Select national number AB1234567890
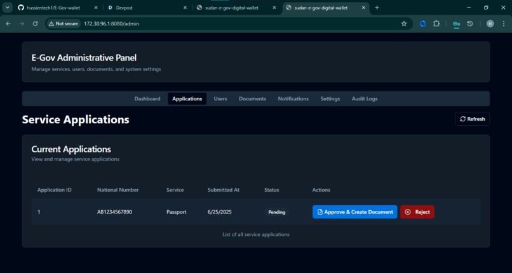Screen dimensions: 512x273 point(114,212)
